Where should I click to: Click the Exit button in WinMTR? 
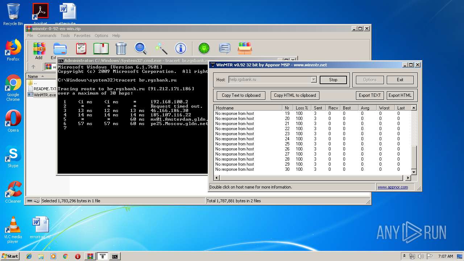click(x=400, y=80)
